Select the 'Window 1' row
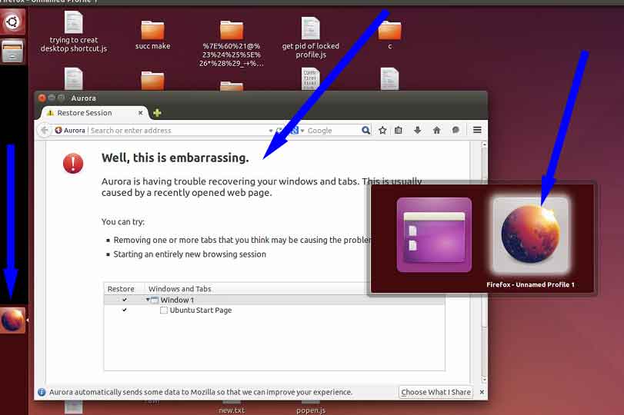624x415 pixels. point(274,300)
